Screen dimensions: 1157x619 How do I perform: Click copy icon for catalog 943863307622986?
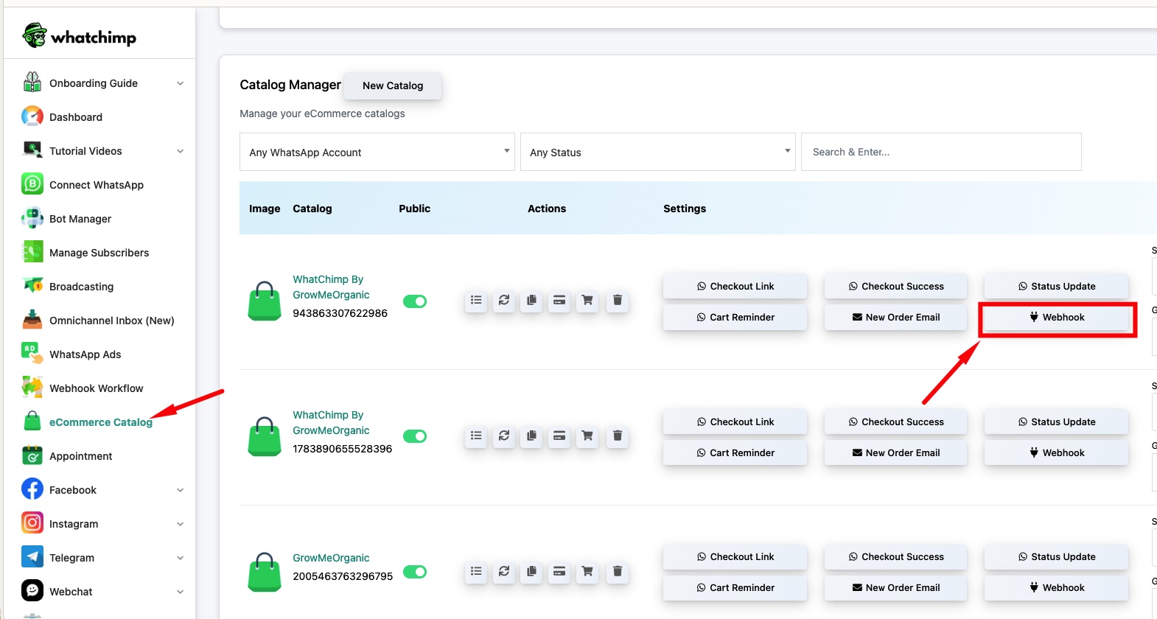[531, 301]
